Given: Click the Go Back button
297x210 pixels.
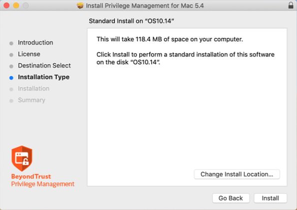Looking at the screenshot, I should 231,198.
